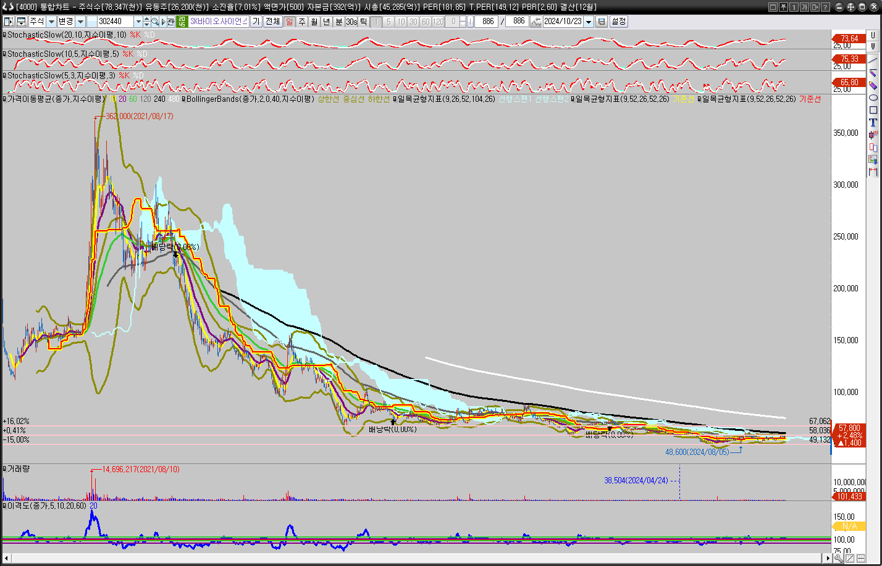Image resolution: width=882 pixels, height=566 pixels.
Task: Click the green 2045 badge icon
Action: (x=182, y=22)
